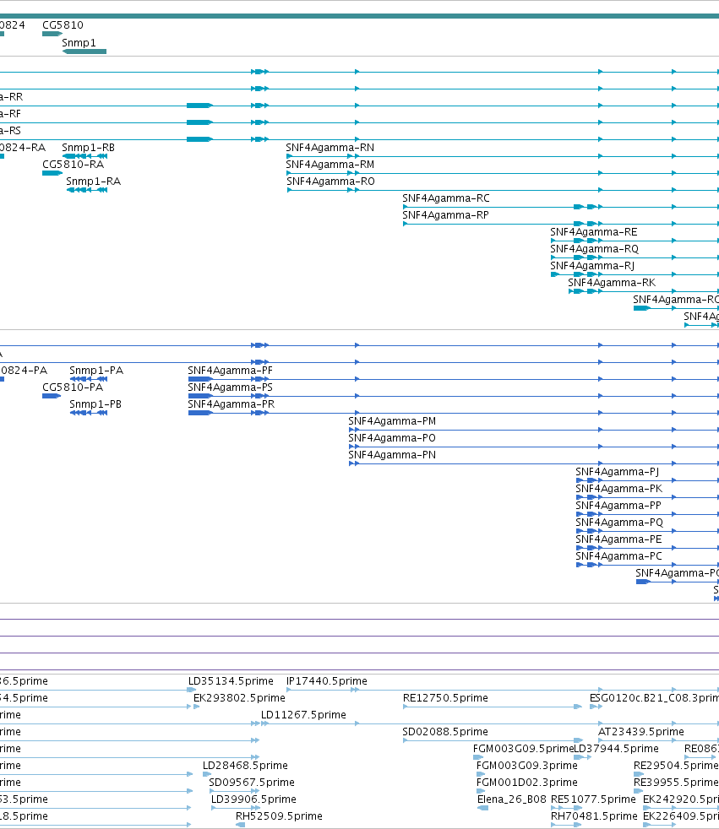719x829 pixels.
Task: Open SNF4Agamma-PQ protein
Action: tap(619, 523)
